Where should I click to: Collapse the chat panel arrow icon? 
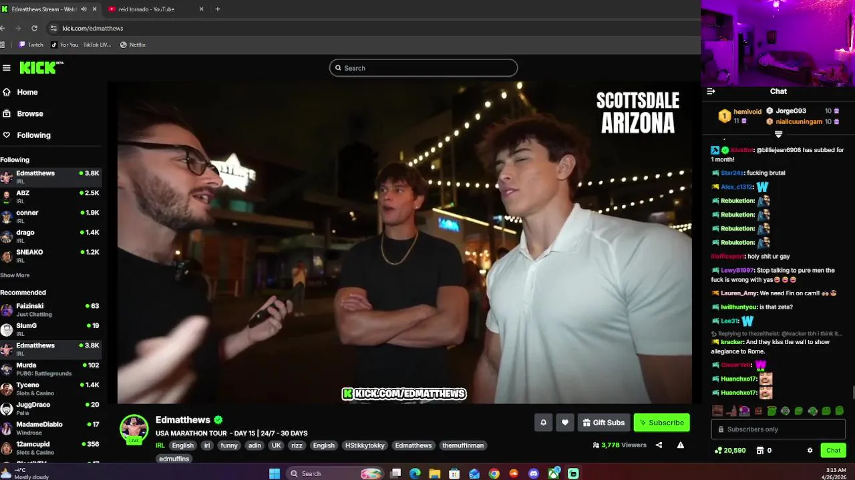point(711,91)
